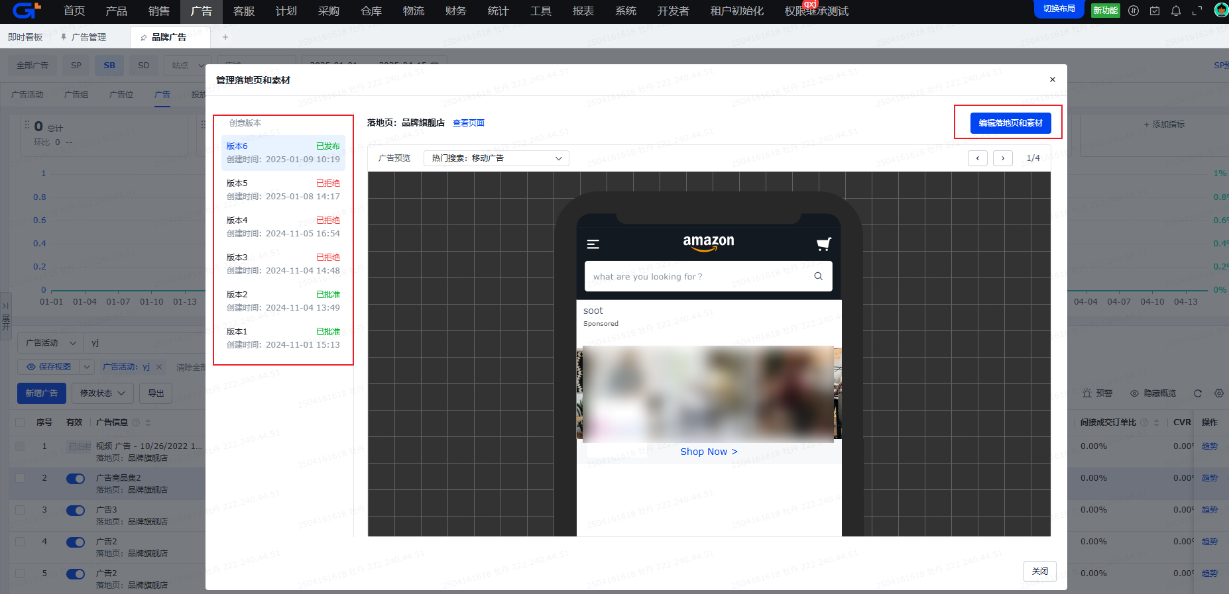Click the 切换布局 button

(1059, 9)
